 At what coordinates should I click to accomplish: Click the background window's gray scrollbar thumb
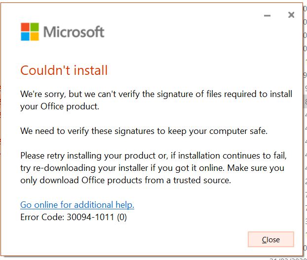point(305,101)
